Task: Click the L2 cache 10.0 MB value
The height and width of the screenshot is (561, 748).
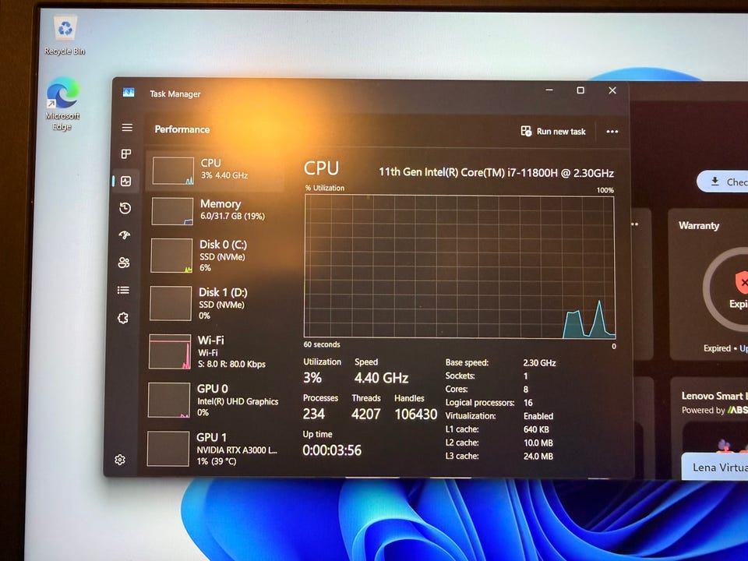Action: click(x=538, y=443)
